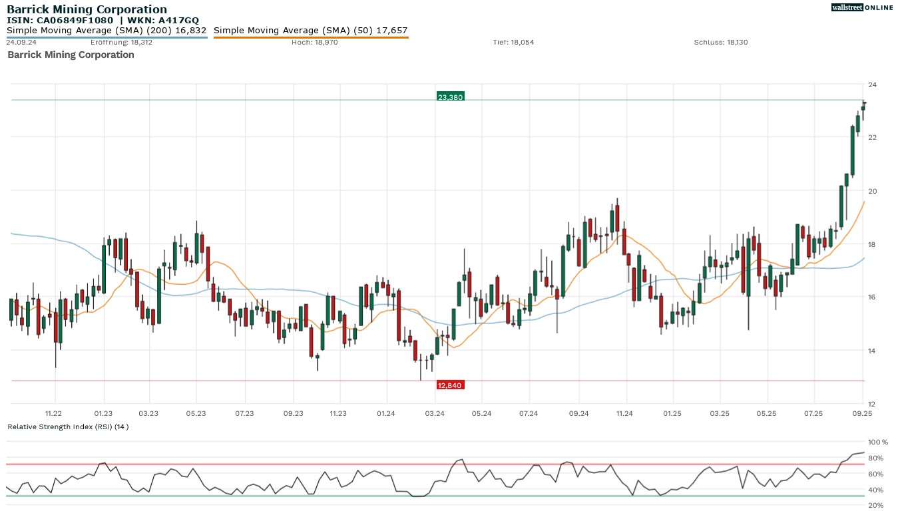The height and width of the screenshot is (523, 898).
Task: Click the 100 % RSI axis label
Action: [878, 442]
